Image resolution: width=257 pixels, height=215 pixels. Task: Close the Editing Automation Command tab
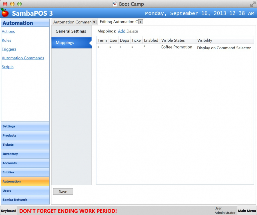pyautogui.click(x=140, y=22)
